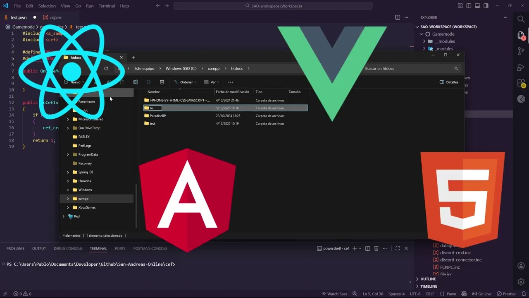Open the new terminal launch profile dropdown
This screenshot has width=529, height=298.
click(x=360, y=248)
